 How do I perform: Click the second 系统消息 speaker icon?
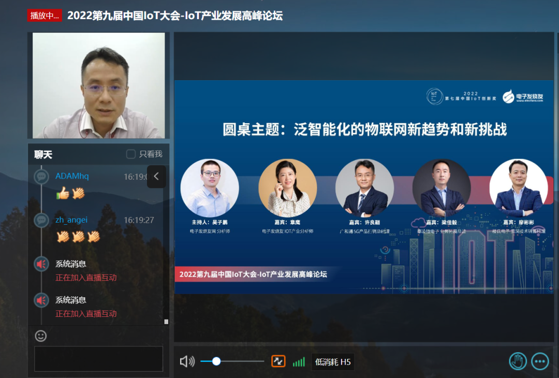(41, 300)
